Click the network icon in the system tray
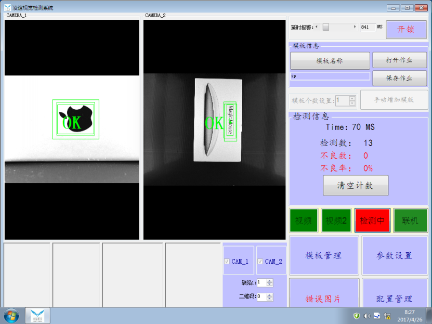 point(387,315)
